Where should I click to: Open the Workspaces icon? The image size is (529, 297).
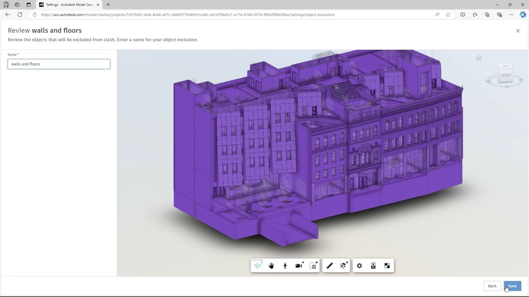click(x=17, y=5)
